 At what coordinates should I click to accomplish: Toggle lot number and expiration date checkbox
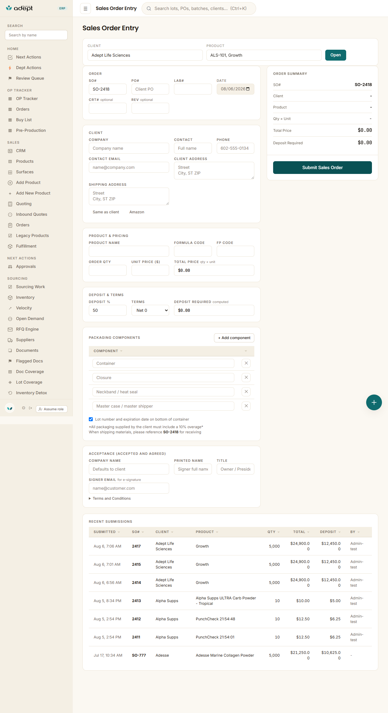(x=91, y=419)
